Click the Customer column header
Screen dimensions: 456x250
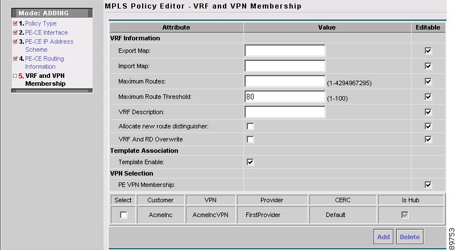160,200
